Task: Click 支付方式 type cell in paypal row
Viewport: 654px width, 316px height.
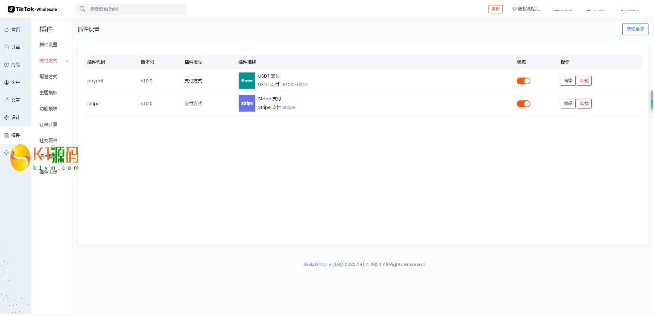Action: [x=193, y=81]
